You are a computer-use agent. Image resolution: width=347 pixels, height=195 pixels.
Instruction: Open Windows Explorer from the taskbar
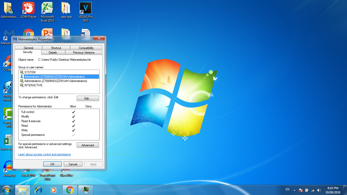click(x=23, y=190)
